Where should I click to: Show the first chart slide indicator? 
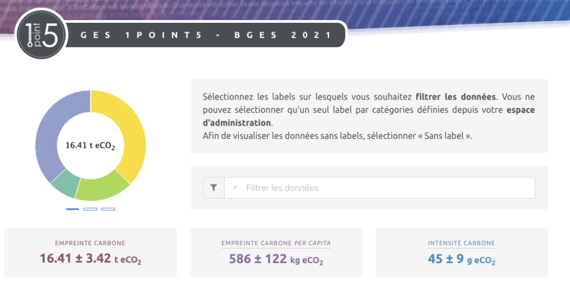[72, 209]
